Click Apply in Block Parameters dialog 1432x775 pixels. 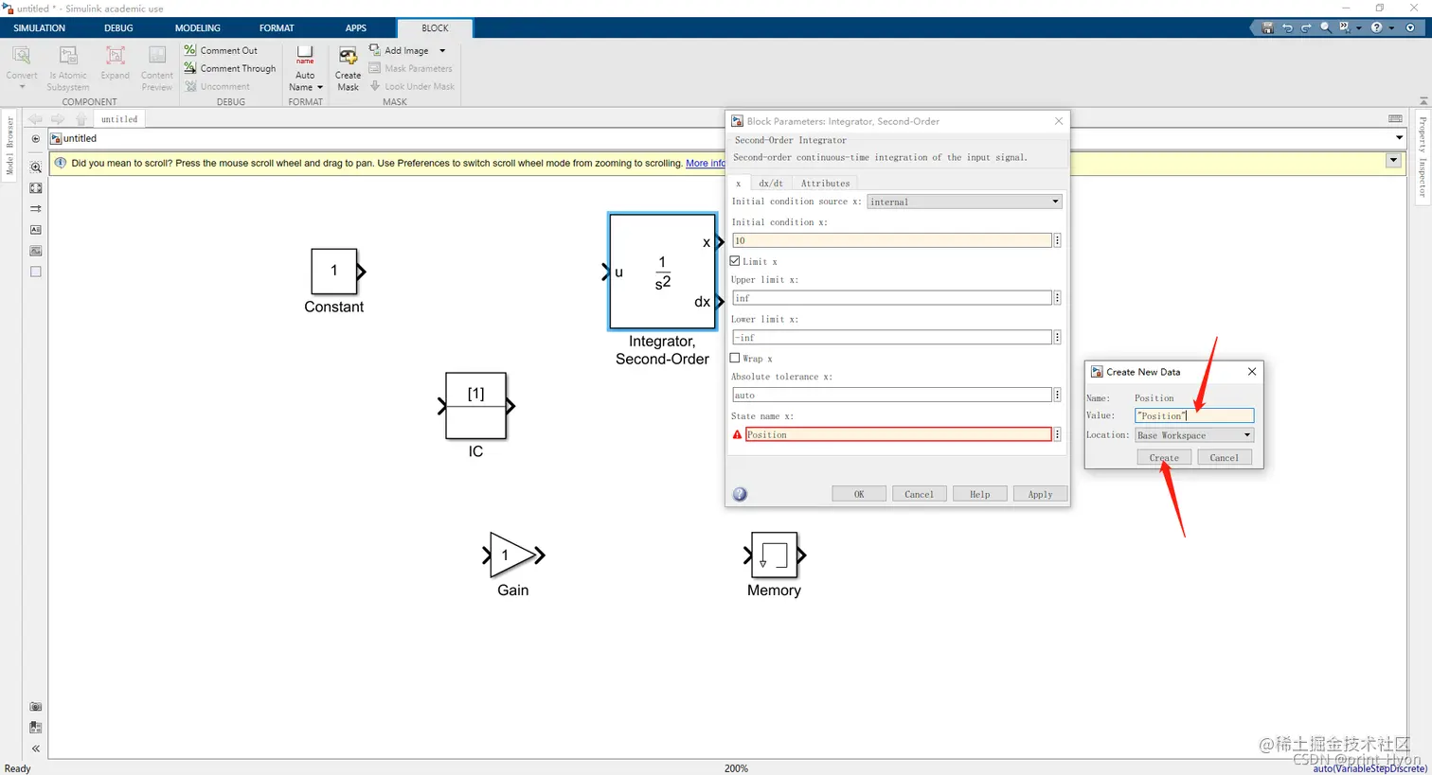pos(1040,494)
